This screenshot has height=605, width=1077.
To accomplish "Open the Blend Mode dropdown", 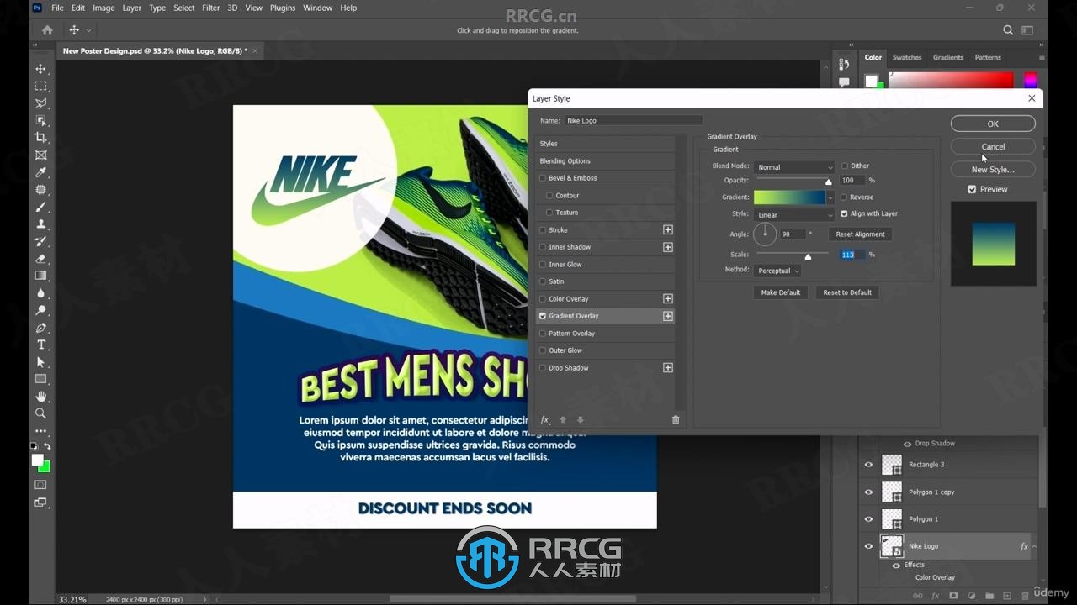I will click(x=793, y=167).
